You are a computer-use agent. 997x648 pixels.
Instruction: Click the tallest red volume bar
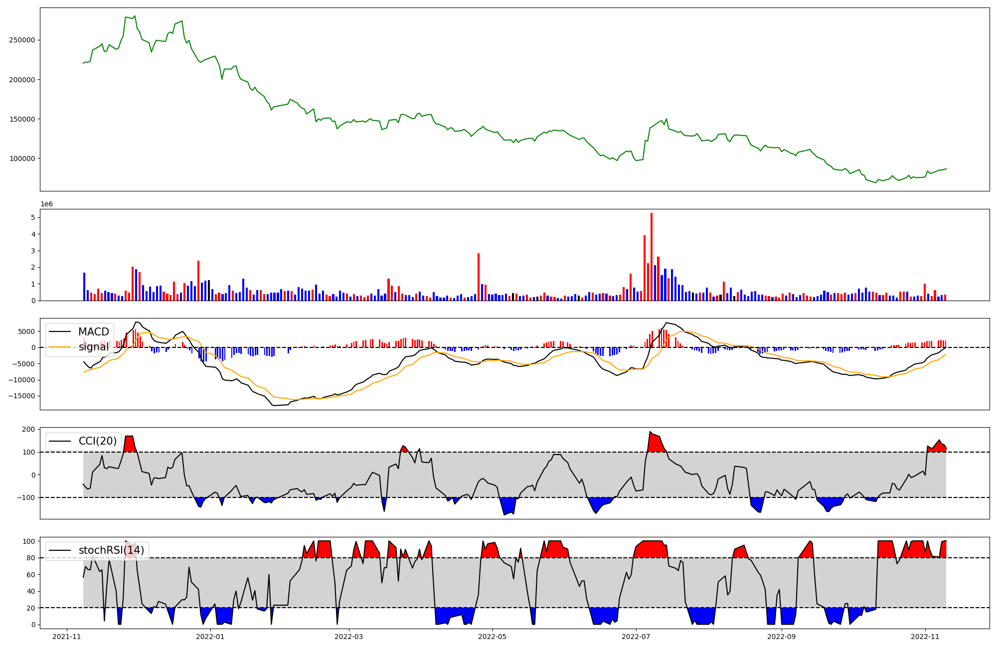[x=651, y=257]
